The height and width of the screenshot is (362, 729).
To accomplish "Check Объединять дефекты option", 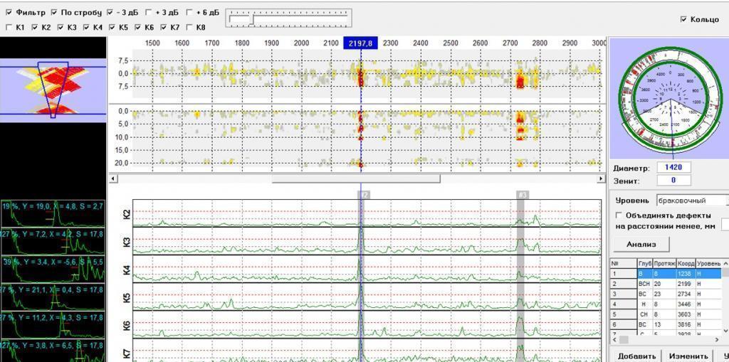I will pyautogui.click(x=619, y=215).
